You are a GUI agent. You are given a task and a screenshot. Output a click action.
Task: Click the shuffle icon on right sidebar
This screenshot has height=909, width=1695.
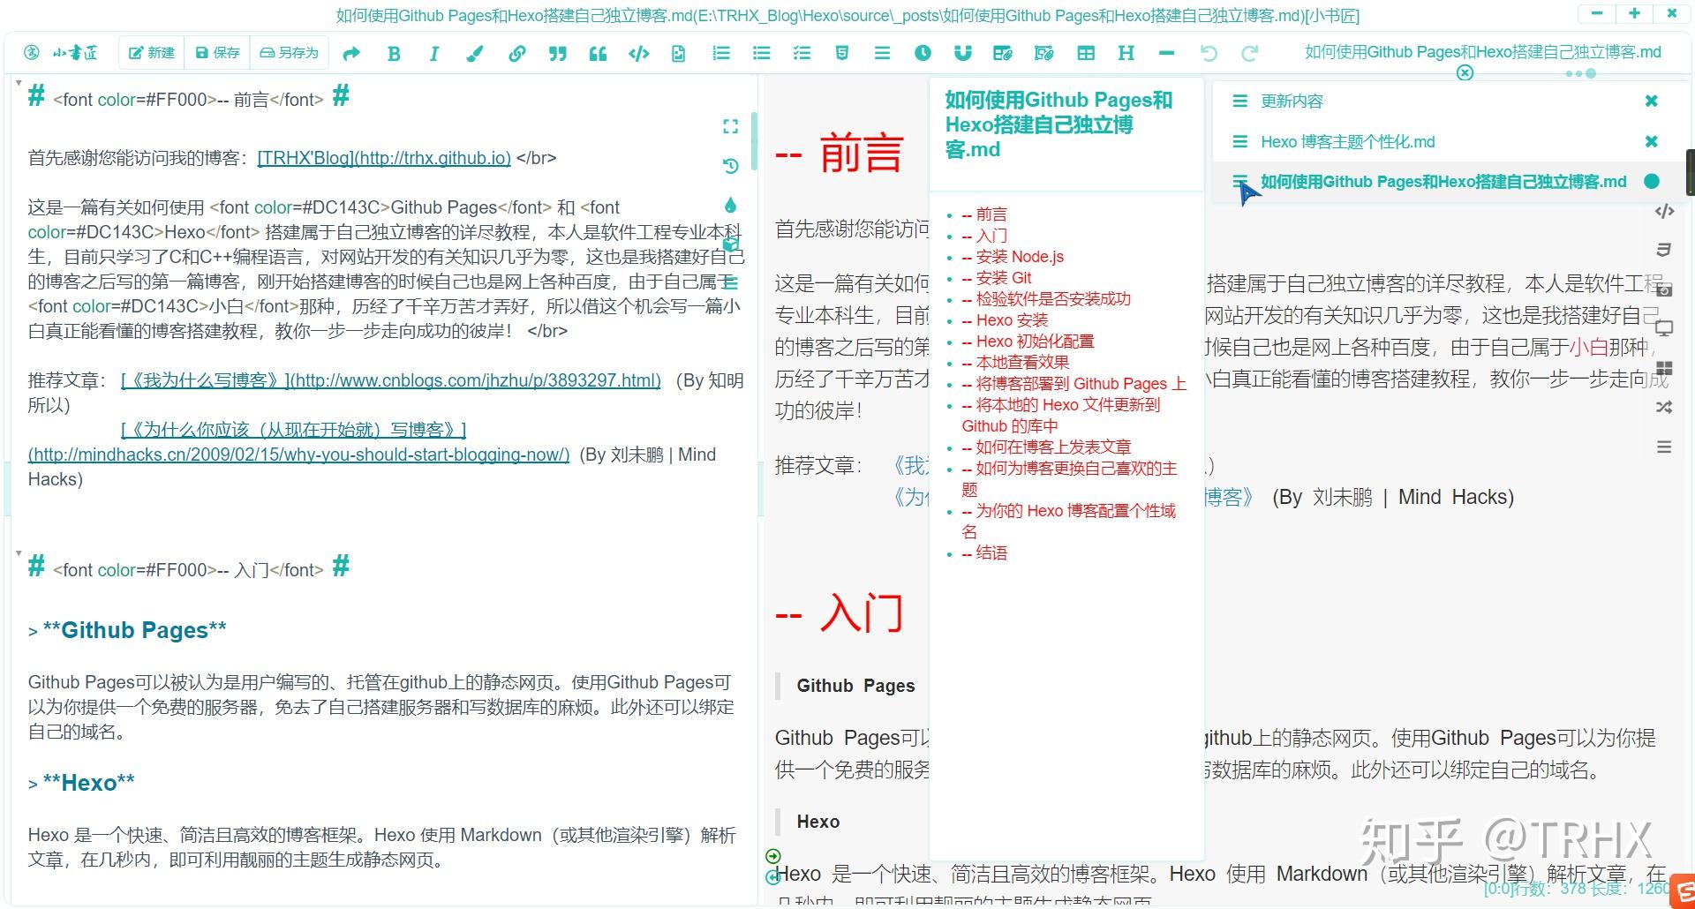click(x=1664, y=408)
